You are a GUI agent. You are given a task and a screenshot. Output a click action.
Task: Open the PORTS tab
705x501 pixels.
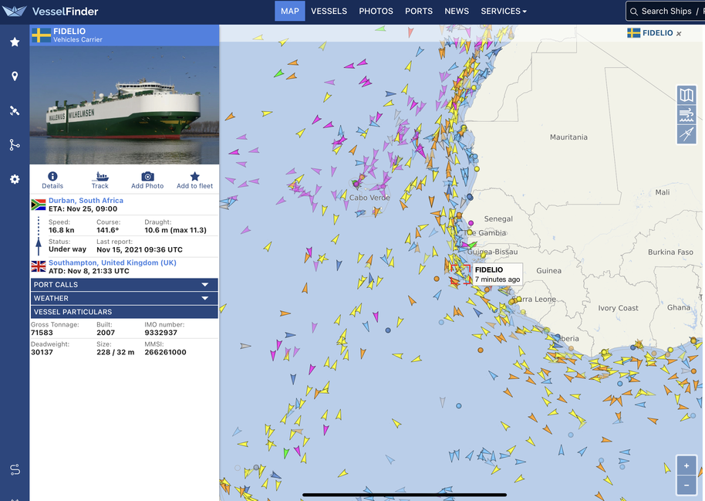(419, 12)
